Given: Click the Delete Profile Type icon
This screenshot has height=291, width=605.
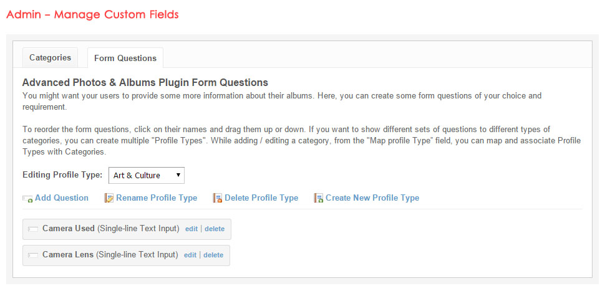Looking at the screenshot, I should tap(218, 198).
